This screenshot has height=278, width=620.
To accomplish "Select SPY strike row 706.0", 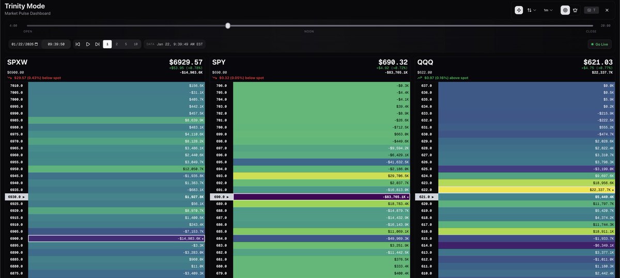I will click(x=310, y=85).
